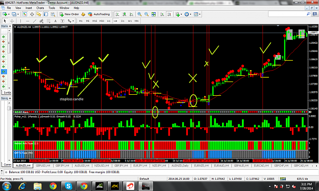
Task: Open the Window menu
Action: pos(64,8)
